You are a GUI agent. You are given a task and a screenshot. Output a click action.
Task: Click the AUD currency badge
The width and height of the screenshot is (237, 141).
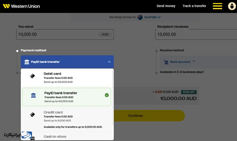click(x=105, y=34)
